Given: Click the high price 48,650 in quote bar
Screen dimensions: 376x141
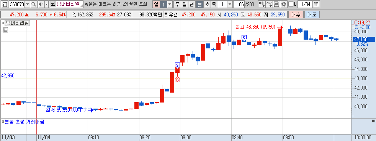Looking at the screenshot, I should click(254, 14).
